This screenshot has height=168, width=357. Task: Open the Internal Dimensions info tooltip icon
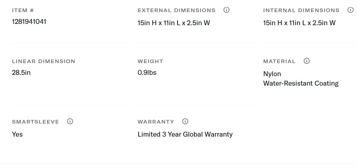click(x=350, y=10)
